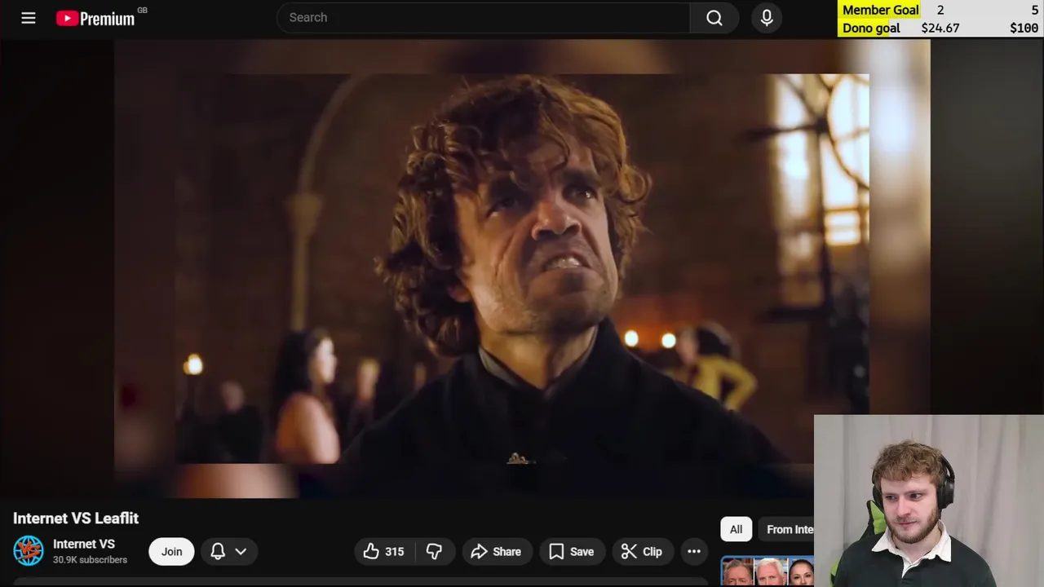Image resolution: width=1044 pixels, height=587 pixels.
Task: Open the Internet VS channel avatar
Action: 29,551
